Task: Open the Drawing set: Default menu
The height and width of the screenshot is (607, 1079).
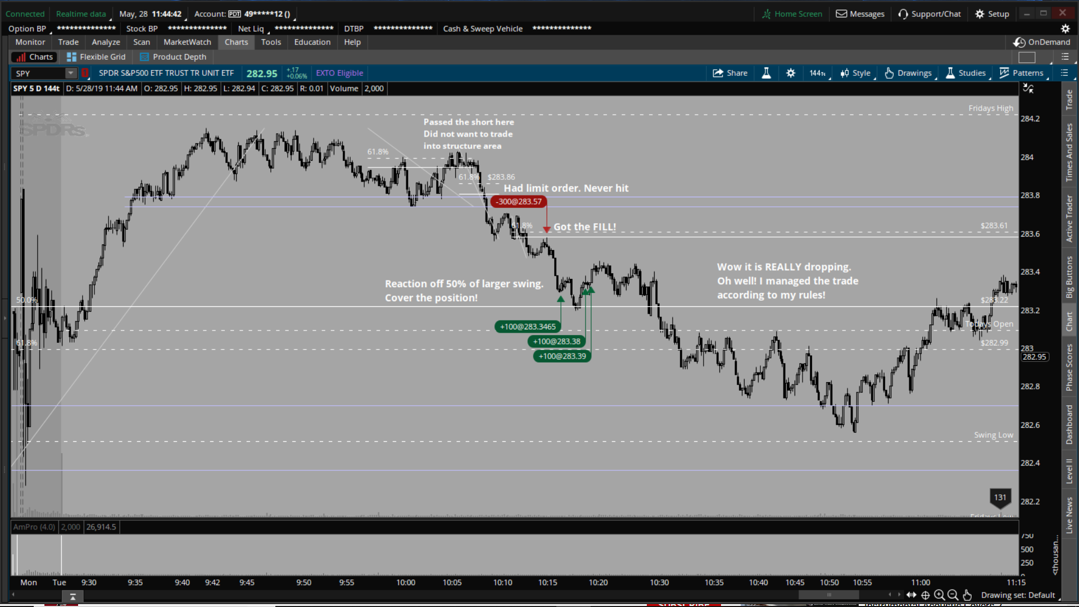Action: (x=1020, y=595)
